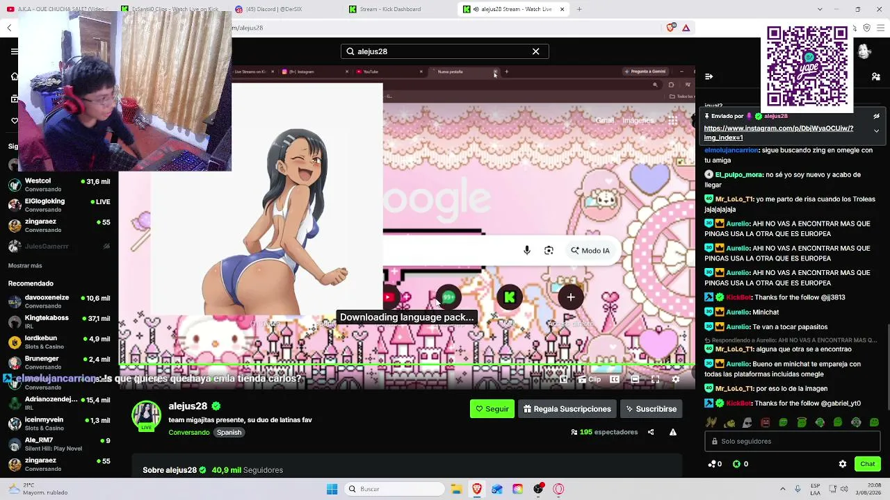Viewport: 890px width, 500px height.
Task: Open the pinned Instagram link in chat
Action: coord(779,133)
